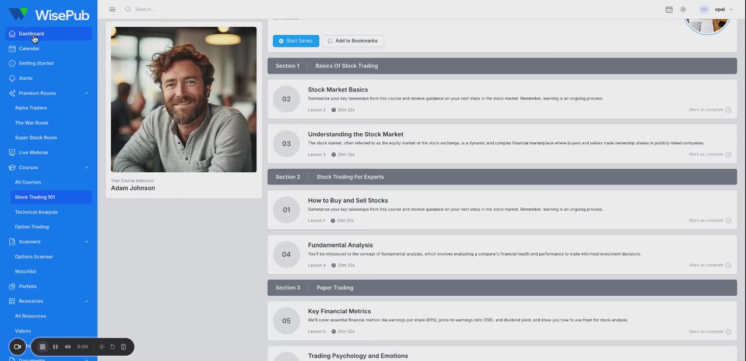The width and height of the screenshot is (746, 361).
Task: Collapse the Courses section chevron
Action: tap(87, 168)
